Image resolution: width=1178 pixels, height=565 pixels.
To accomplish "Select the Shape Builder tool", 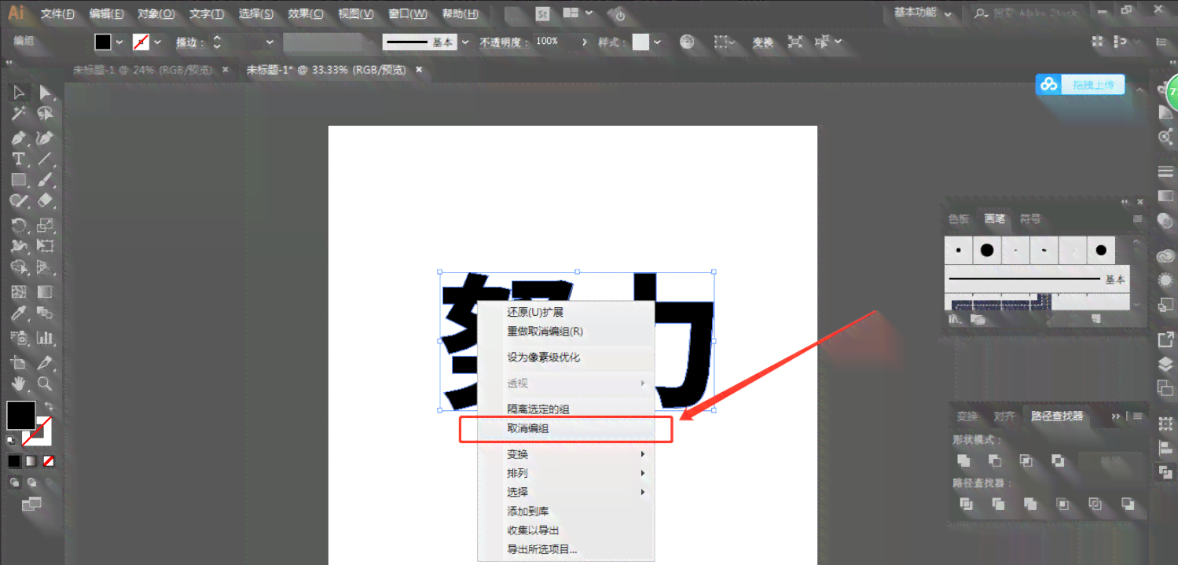I will [x=19, y=268].
